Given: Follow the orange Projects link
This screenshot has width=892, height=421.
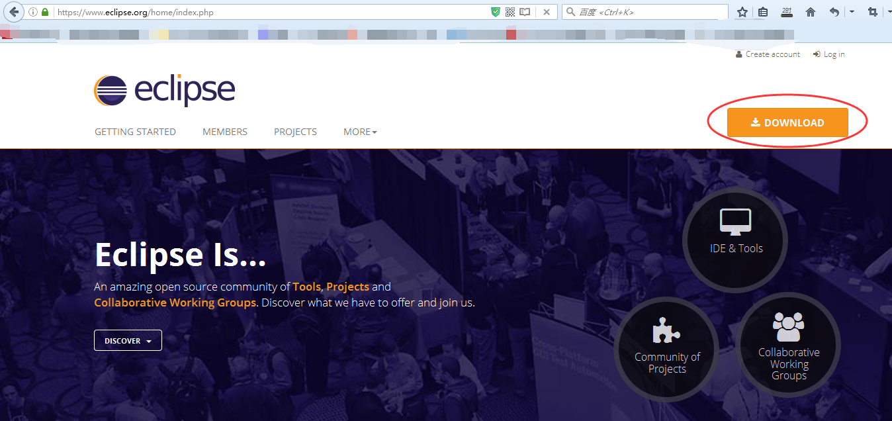Looking at the screenshot, I should (347, 287).
